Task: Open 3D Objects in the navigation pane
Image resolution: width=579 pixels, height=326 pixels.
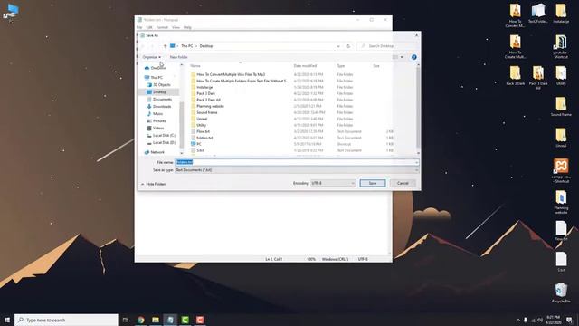Action: (x=161, y=84)
